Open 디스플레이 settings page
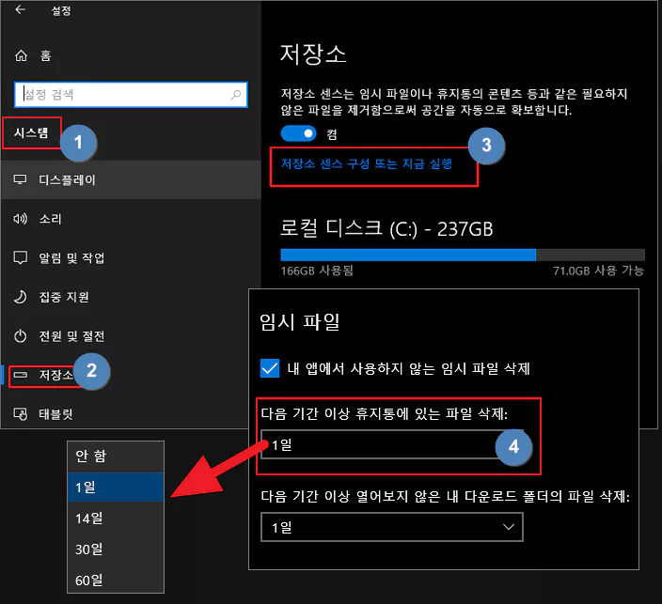 (x=132, y=179)
